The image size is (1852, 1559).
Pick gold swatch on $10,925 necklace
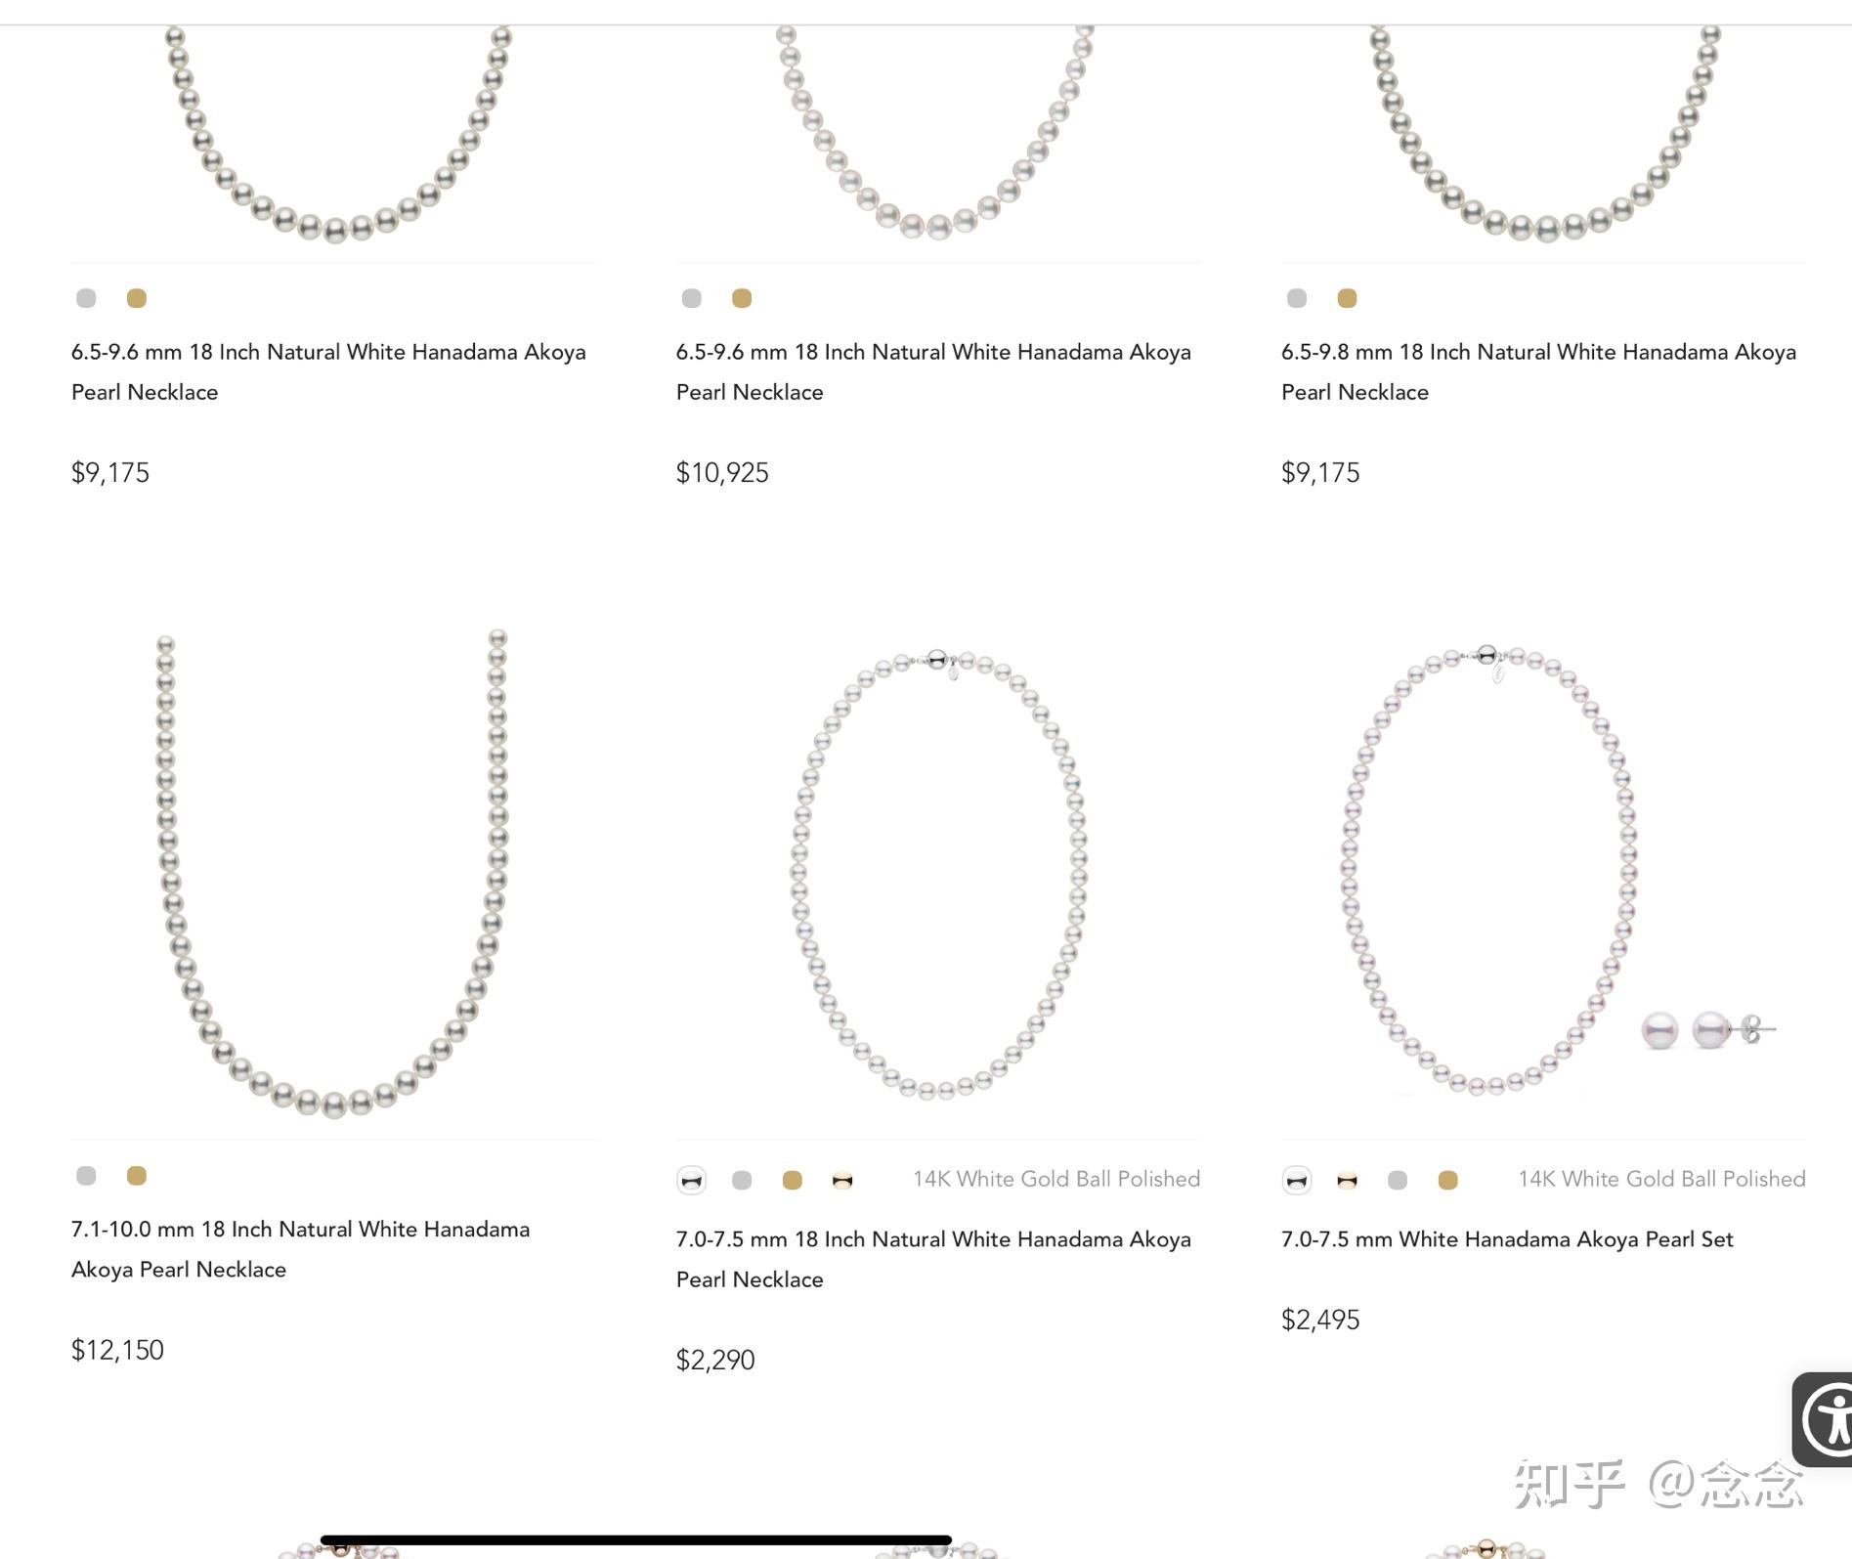742,298
